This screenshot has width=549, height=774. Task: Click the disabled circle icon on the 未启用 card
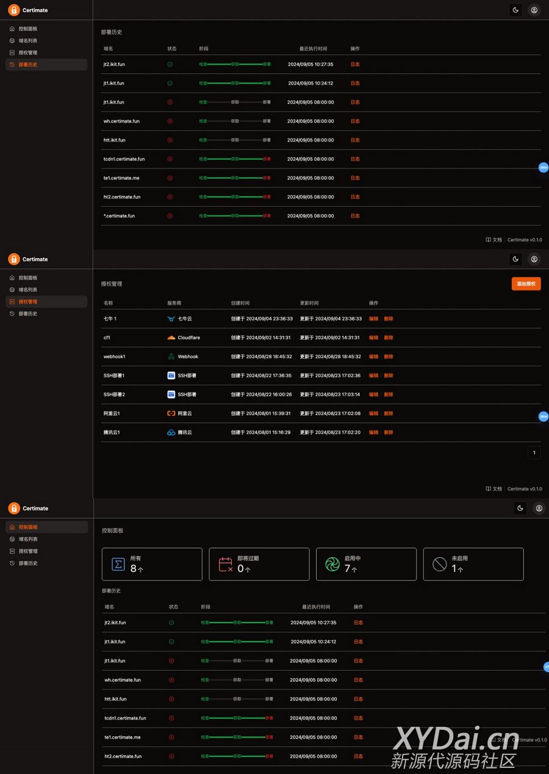click(440, 564)
